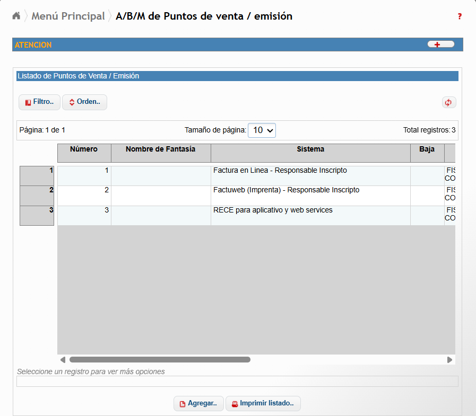Select RECE para aplicativo y web services cell

[310, 216]
